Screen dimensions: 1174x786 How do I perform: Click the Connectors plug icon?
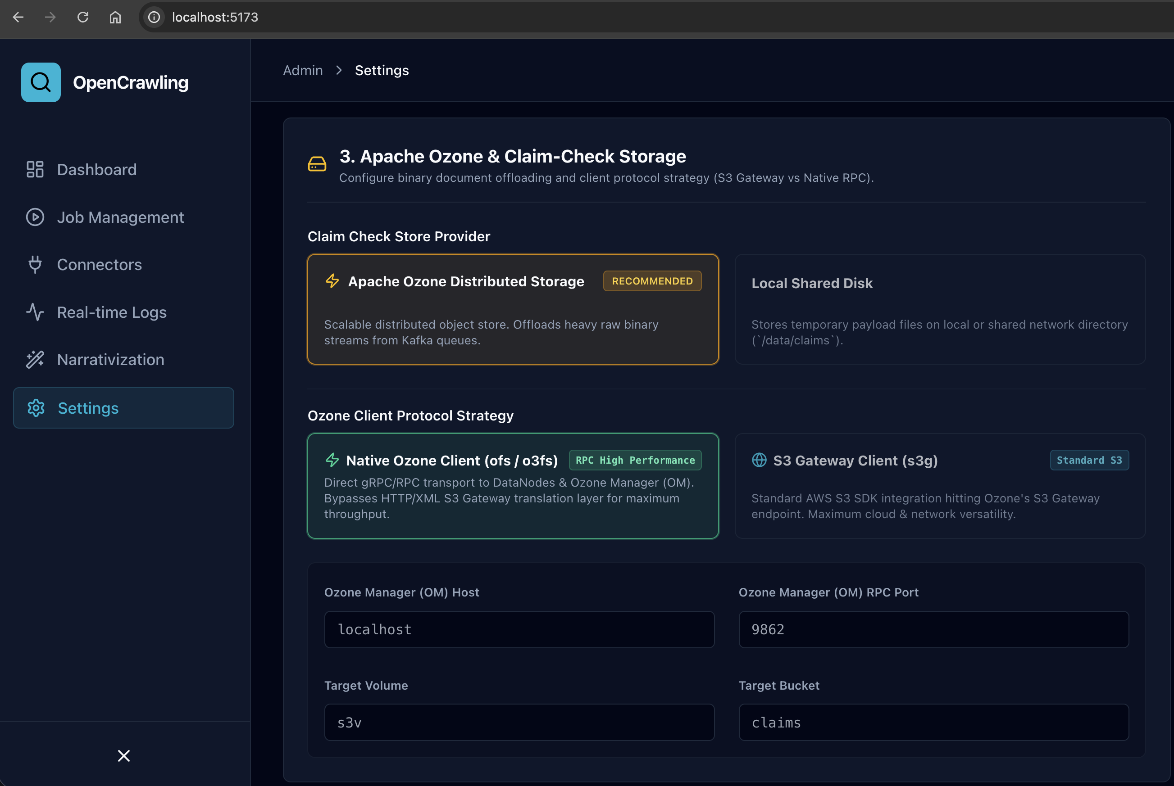(35, 265)
